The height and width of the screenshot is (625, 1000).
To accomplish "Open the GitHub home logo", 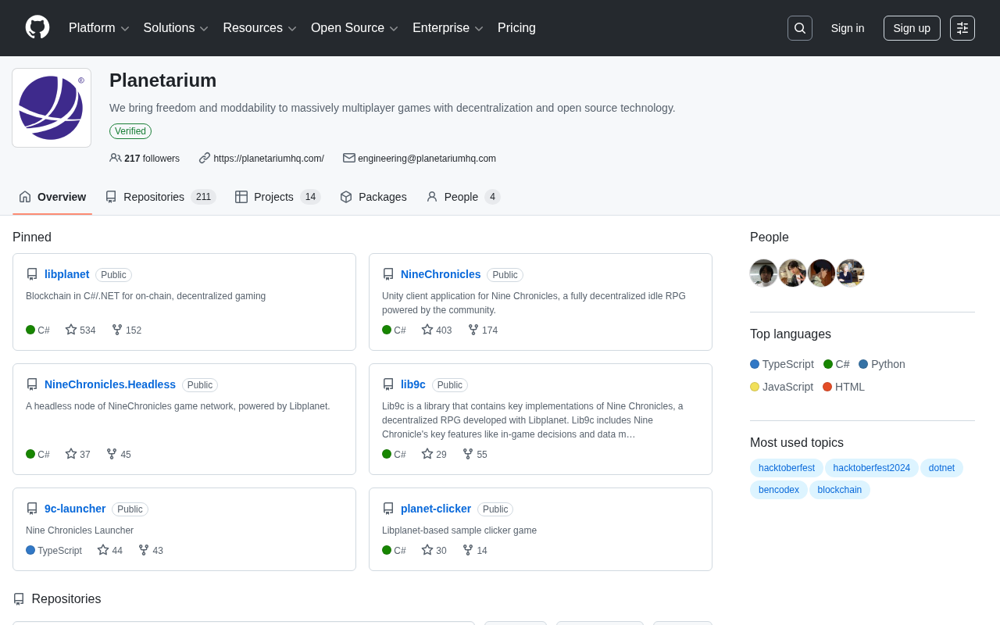I will 37,27.
